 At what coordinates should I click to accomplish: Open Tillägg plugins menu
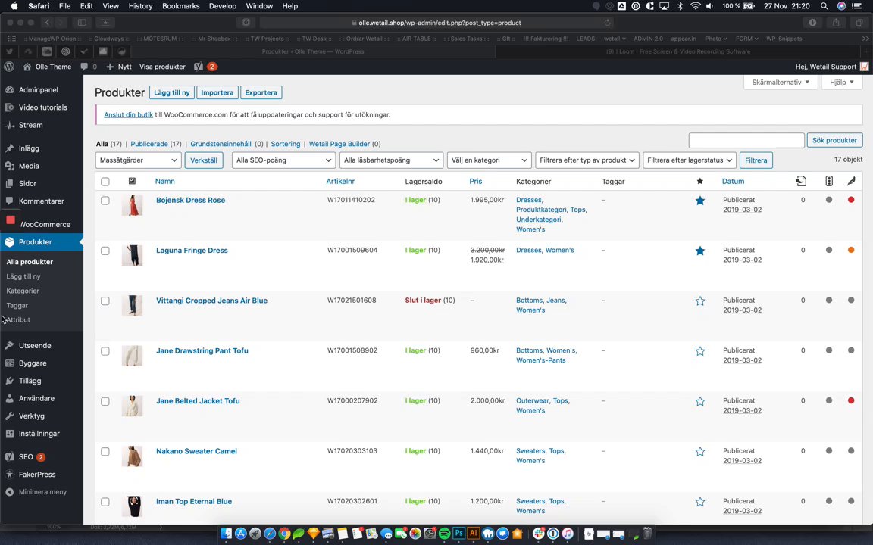click(30, 381)
